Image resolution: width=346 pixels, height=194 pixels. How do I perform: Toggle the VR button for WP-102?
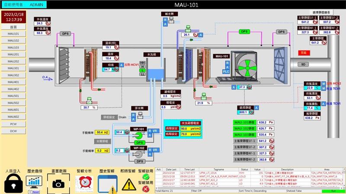point(155,150)
